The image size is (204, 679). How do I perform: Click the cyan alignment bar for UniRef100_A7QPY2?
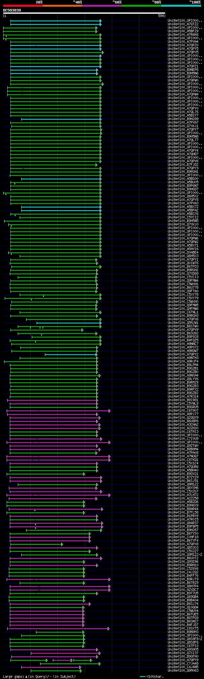(71, 355)
